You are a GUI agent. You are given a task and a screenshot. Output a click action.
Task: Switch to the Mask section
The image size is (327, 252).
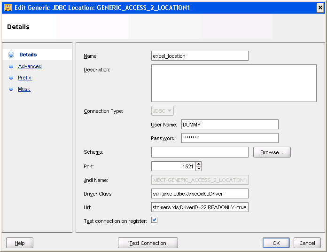pos(24,89)
